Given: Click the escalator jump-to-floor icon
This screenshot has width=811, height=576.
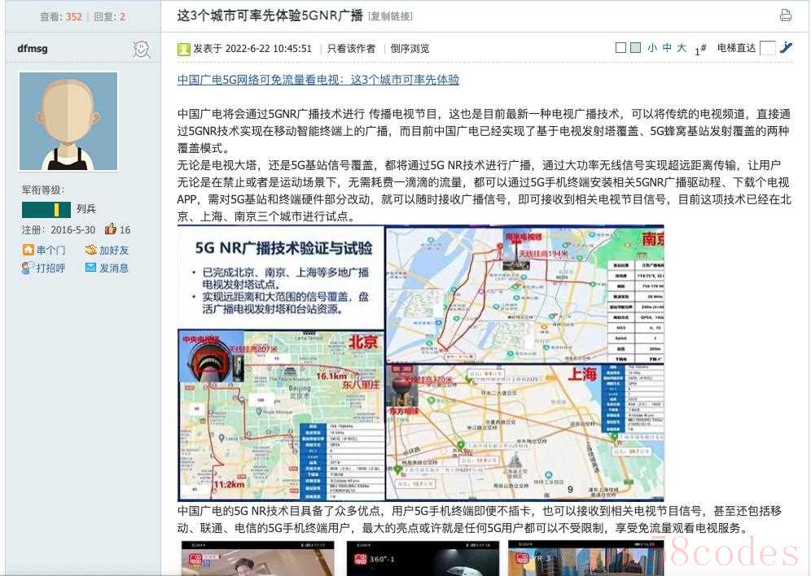Looking at the screenshot, I should pyautogui.click(x=786, y=47).
